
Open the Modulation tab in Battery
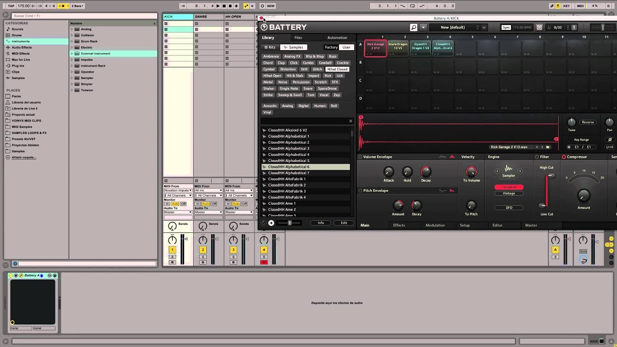(x=435, y=225)
